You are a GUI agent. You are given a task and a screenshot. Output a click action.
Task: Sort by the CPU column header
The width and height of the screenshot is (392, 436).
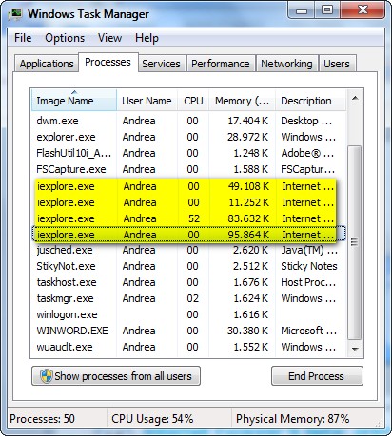[x=193, y=101]
